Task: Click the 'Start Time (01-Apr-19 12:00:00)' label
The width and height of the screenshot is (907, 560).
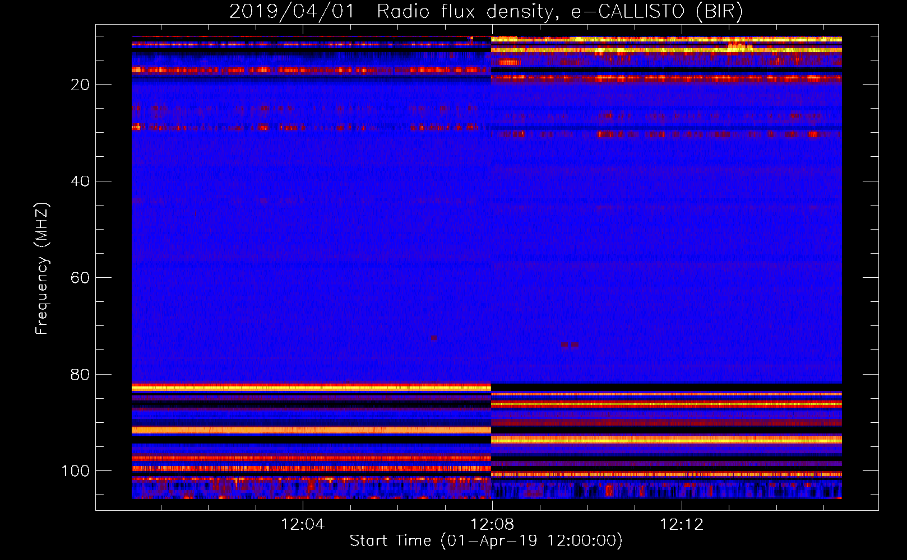Action: (487, 541)
